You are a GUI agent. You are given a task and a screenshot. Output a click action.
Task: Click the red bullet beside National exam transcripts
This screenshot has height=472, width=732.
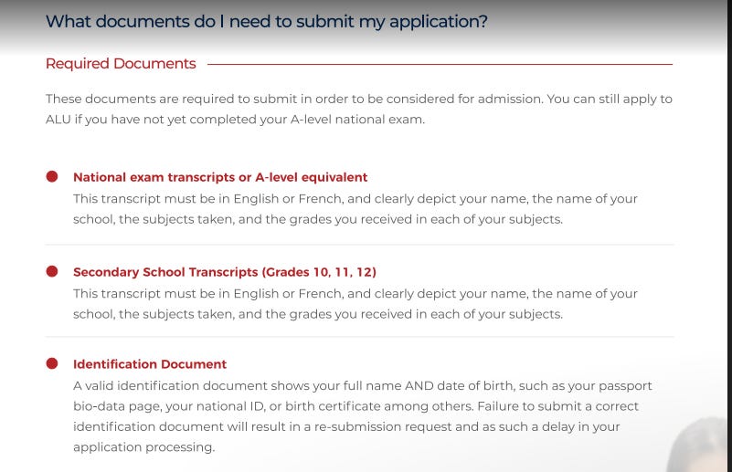52,176
